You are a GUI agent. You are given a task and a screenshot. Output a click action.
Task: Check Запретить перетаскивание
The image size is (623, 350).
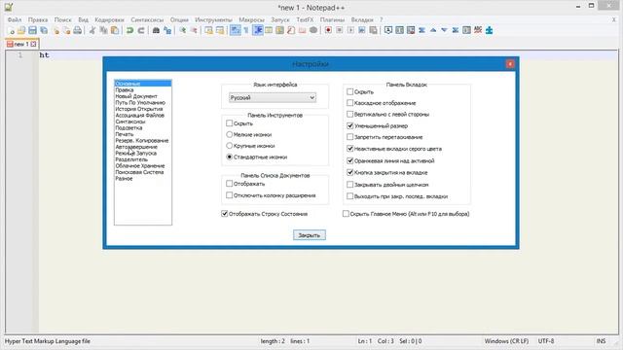350,137
